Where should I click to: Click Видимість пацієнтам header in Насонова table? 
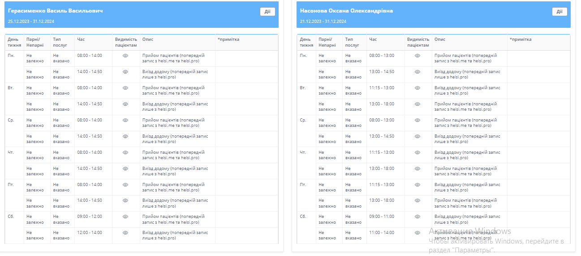418,43
